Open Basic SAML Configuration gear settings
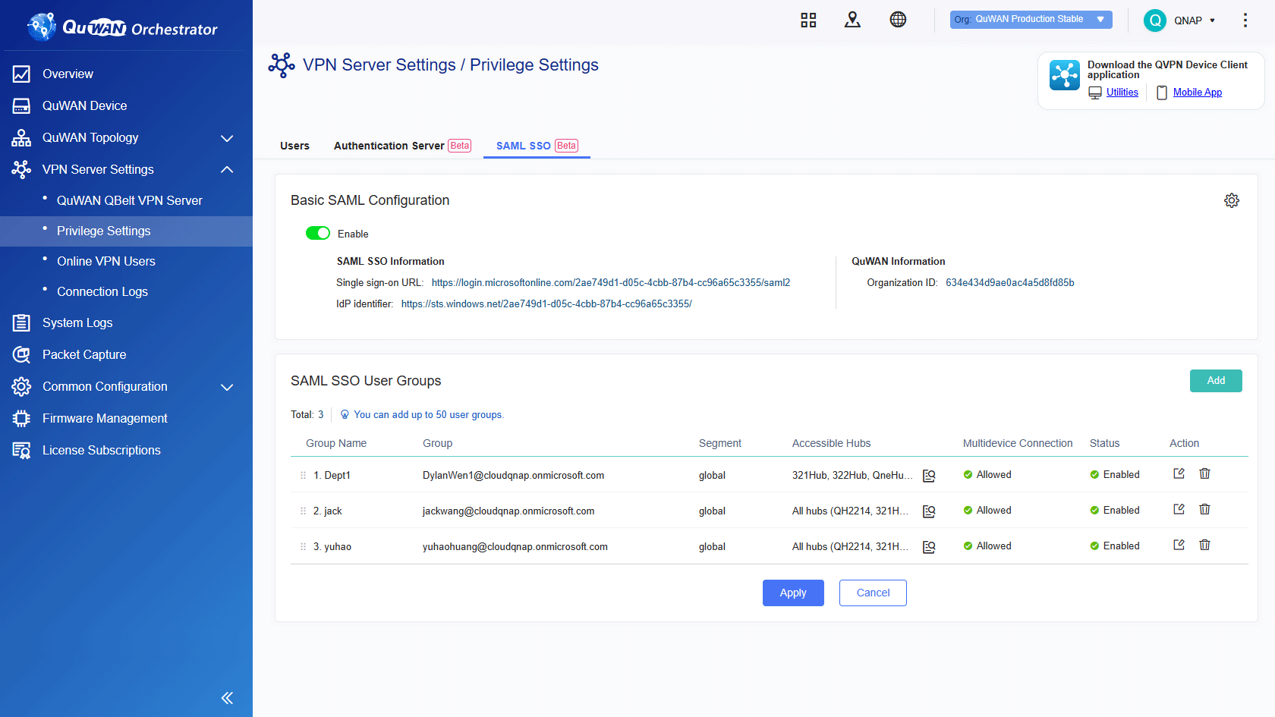Screen dimensions: 1275x717 point(1232,200)
